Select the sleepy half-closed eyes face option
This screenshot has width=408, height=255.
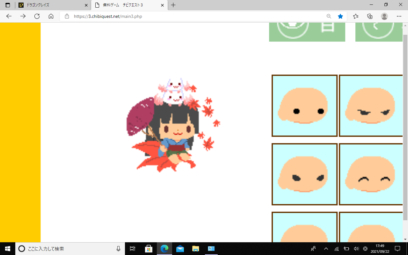coord(371,106)
